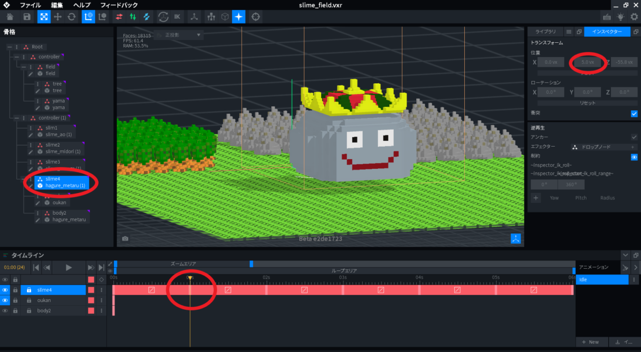Click the home icon in the toolbar

point(10,17)
